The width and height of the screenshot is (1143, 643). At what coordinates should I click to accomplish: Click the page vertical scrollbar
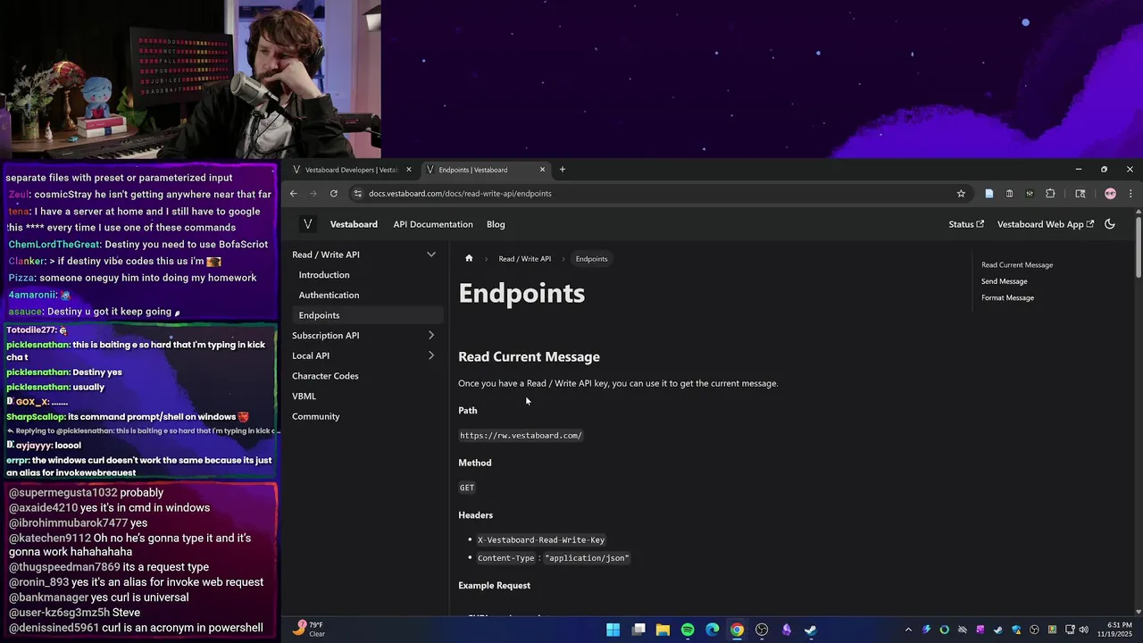pyautogui.click(x=1138, y=246)
